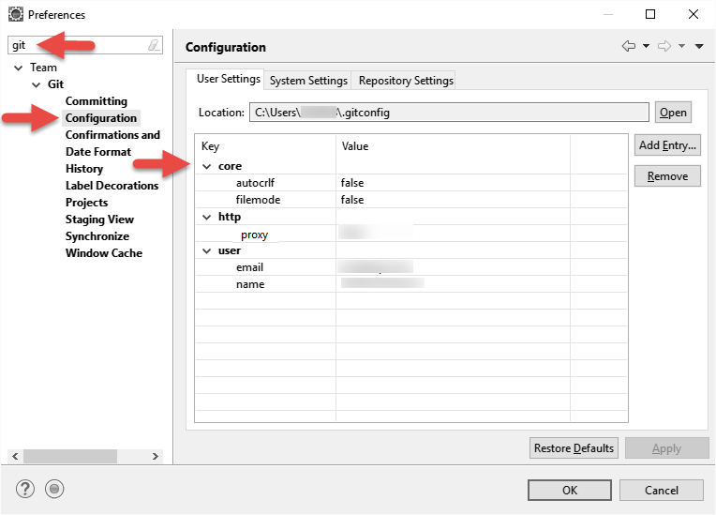Viewport: 716px width, 515px height.
Task: Click the Remove button
Action: 667,176
